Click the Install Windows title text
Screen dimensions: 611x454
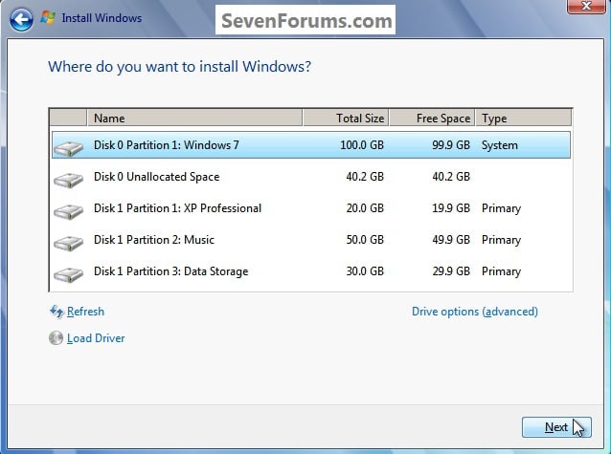tap(102, 18)
